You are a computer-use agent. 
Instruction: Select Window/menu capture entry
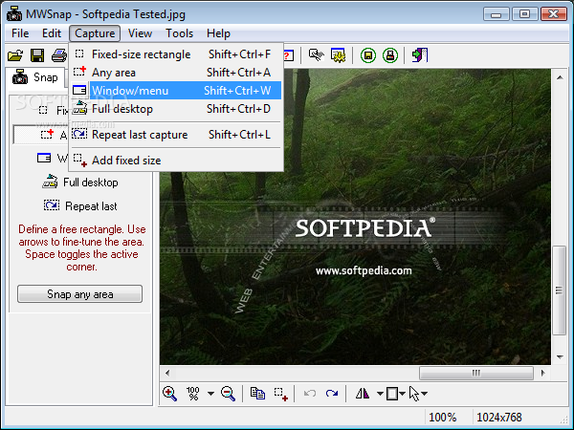176,91
